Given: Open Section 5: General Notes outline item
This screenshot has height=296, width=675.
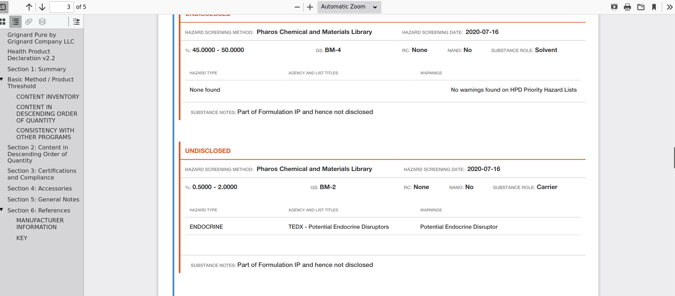Looking at the screenshot, I should point(43,199).
